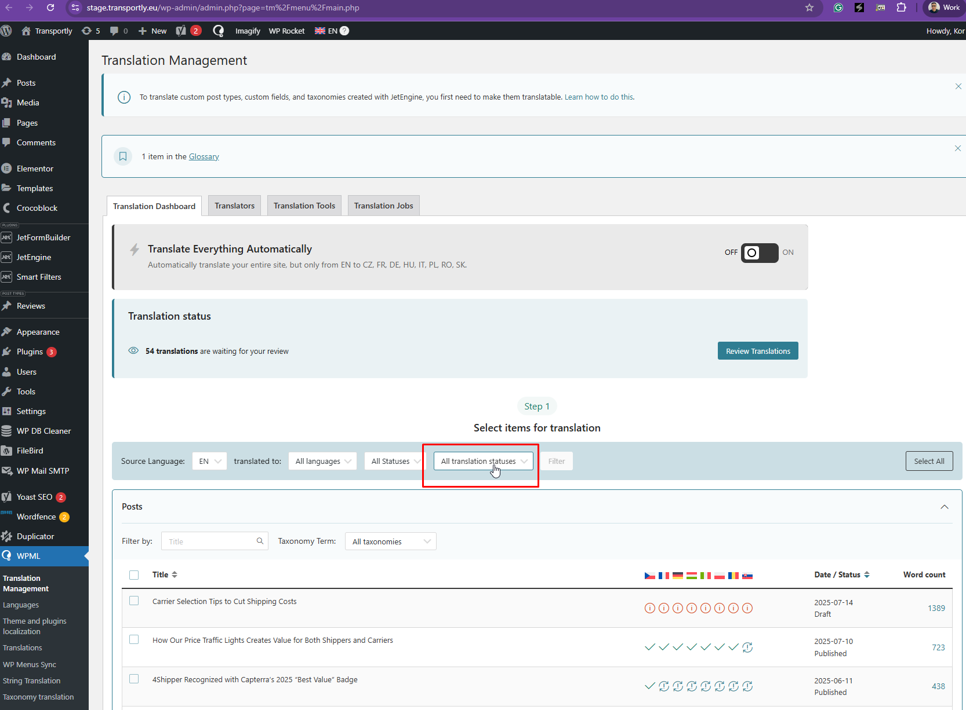Bookmark page with the star icon
The height and width of the screenshot is (710, 966).
click(x=809, y=8)
